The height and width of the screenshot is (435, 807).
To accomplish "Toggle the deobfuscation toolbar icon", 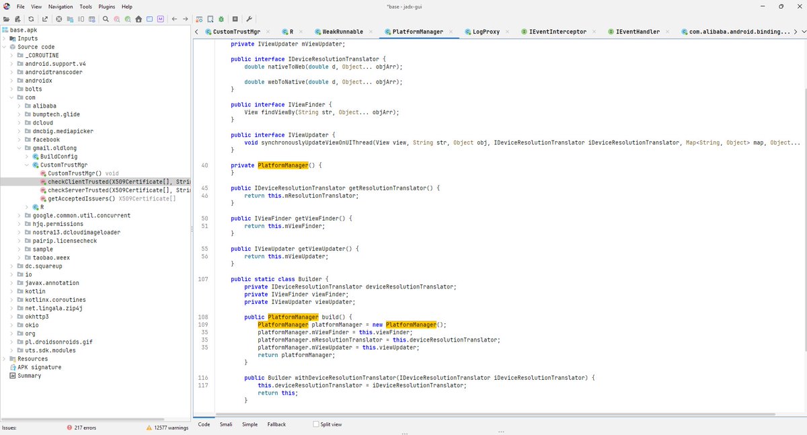I will click(x=199, y=19).
